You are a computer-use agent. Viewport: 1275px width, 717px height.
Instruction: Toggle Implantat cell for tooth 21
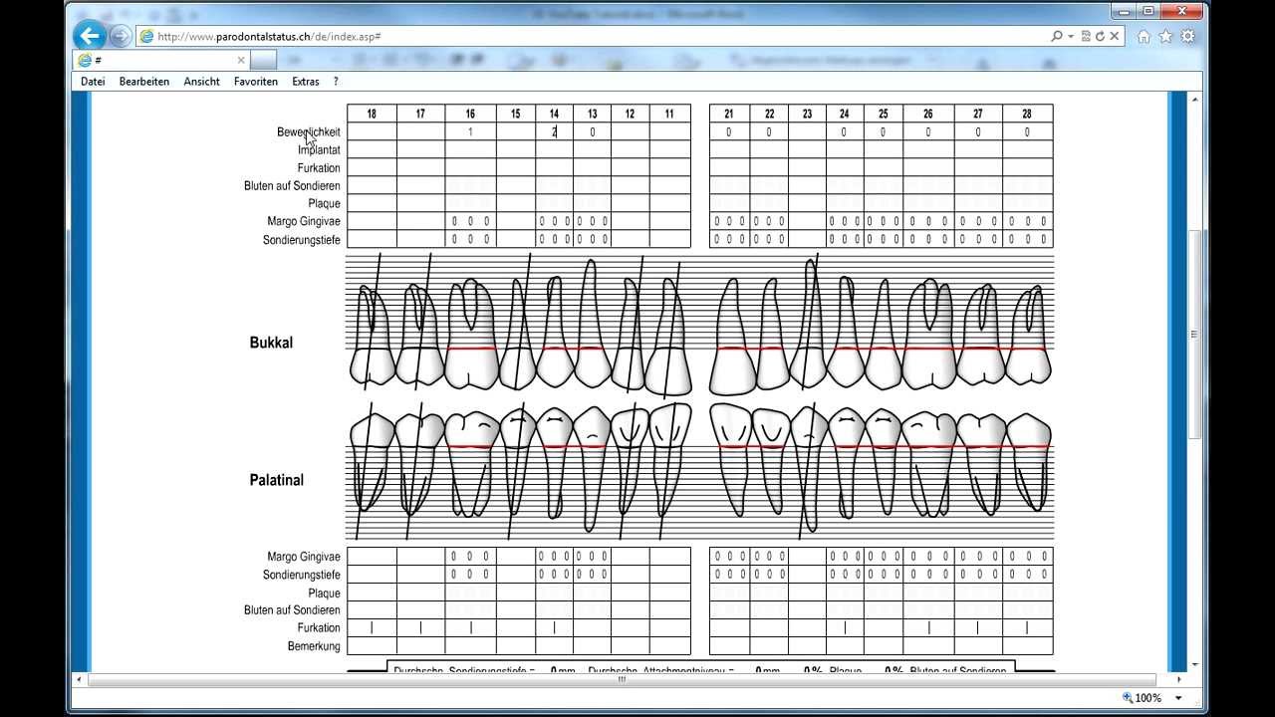point(729,149)
